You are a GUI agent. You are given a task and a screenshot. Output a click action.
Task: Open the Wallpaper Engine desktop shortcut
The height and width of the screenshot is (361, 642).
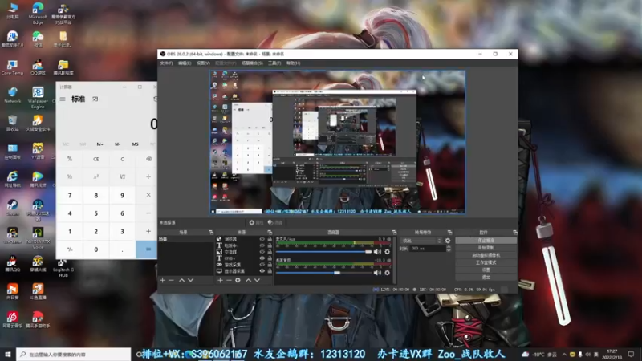tap(38, 97)
